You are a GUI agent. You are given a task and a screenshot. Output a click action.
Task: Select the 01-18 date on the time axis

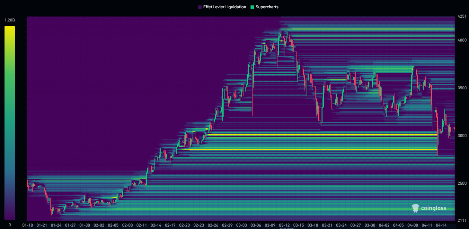(x=27, y=225)
